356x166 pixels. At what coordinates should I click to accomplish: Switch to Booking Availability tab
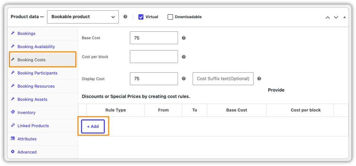tap(43, 47)
